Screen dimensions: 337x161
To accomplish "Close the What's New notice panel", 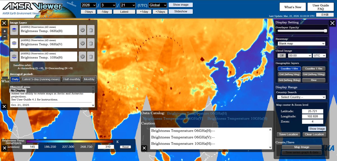I will pyautogui.click(x=4, y=106).
